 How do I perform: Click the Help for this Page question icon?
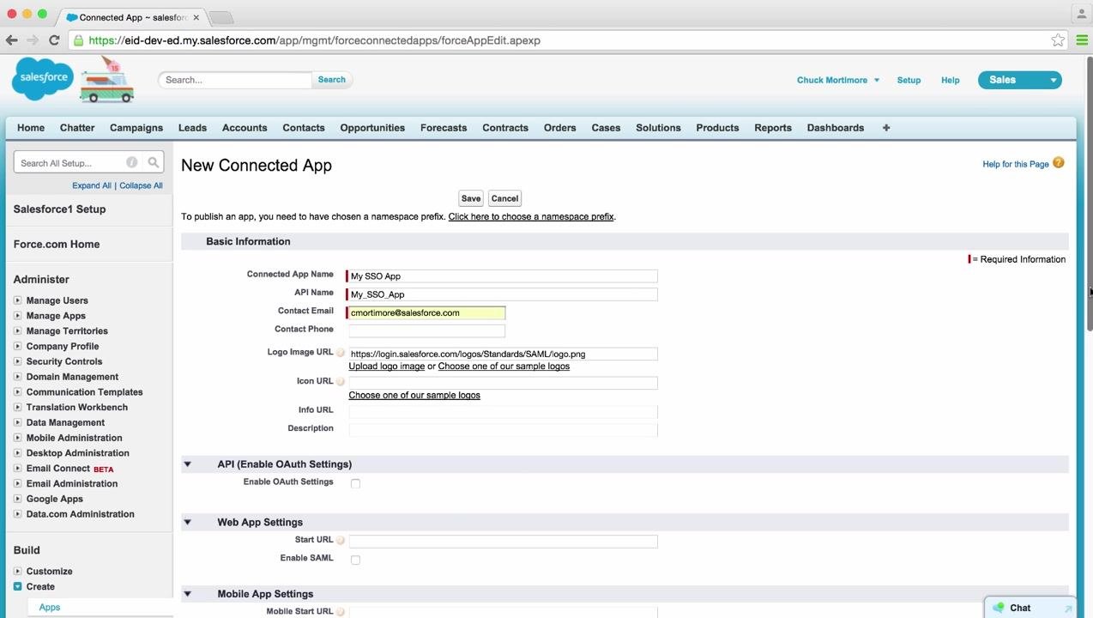coord(1059,163)
